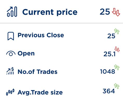Screen dimensions: 123x107
Task: Select the No.of Trades label
Action: [x=37, y=72]
